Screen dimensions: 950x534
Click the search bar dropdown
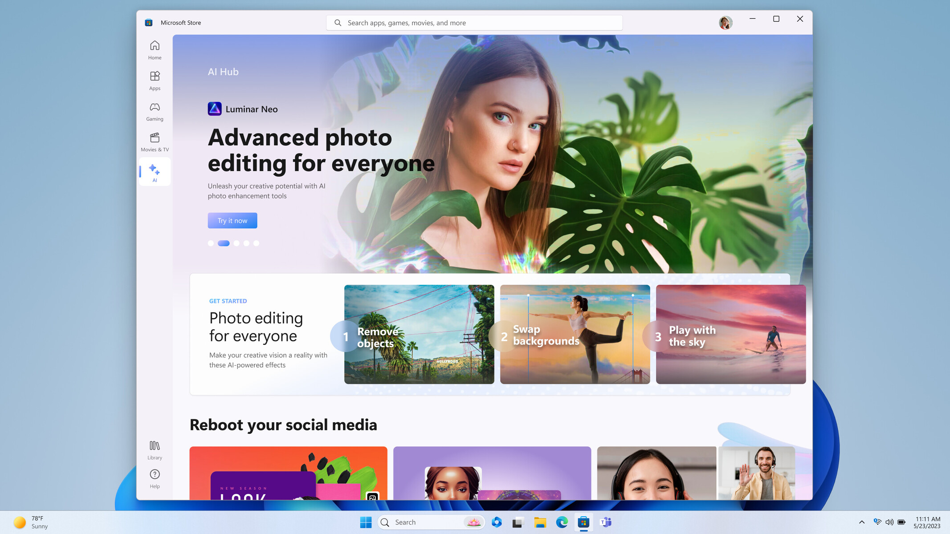pyautogui.click(x=474, y=23)
